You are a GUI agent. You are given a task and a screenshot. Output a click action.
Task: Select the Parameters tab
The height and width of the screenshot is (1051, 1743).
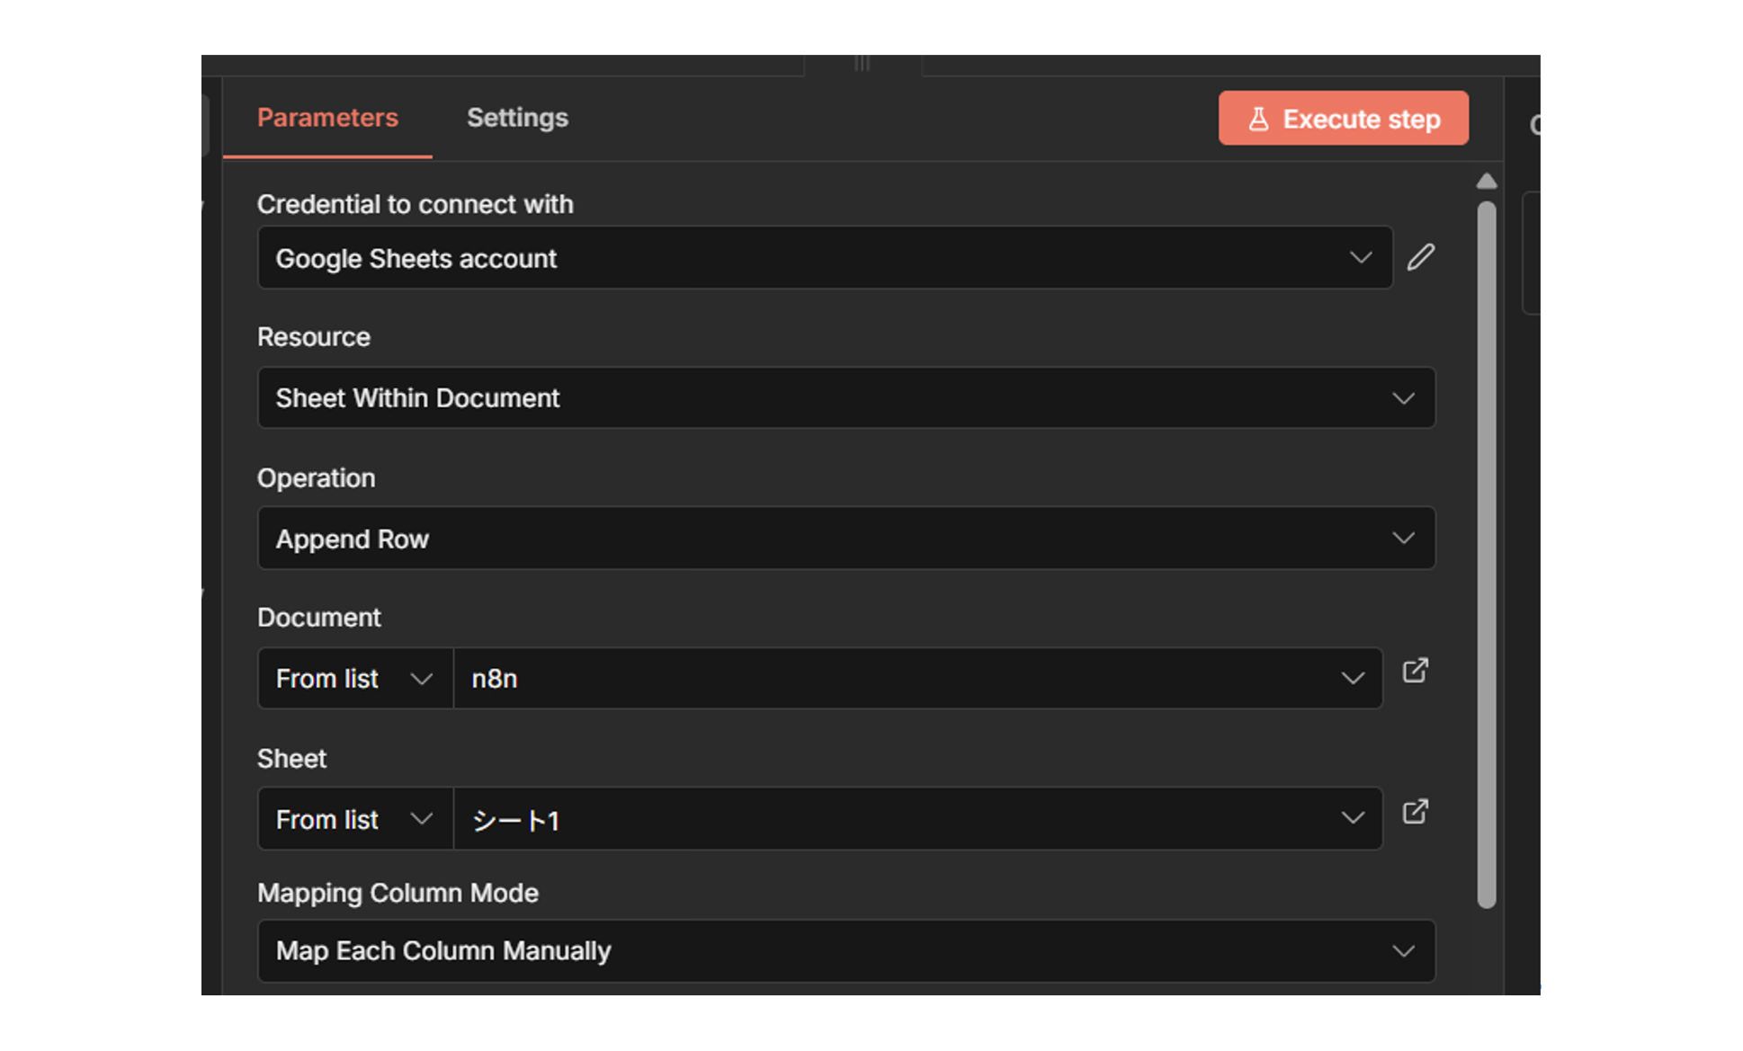point(327,118)
